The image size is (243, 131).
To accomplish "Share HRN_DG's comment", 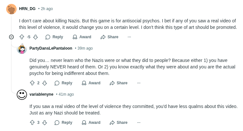I will click(x=109, y=37).
